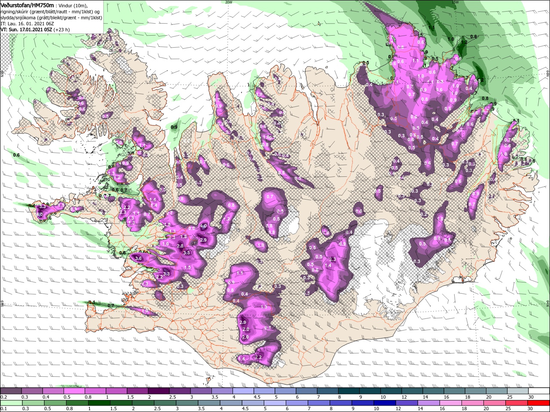Select darkest green lower swatch starting at 1
This screenshot has width=550, height=412.
tap(100, 403)
